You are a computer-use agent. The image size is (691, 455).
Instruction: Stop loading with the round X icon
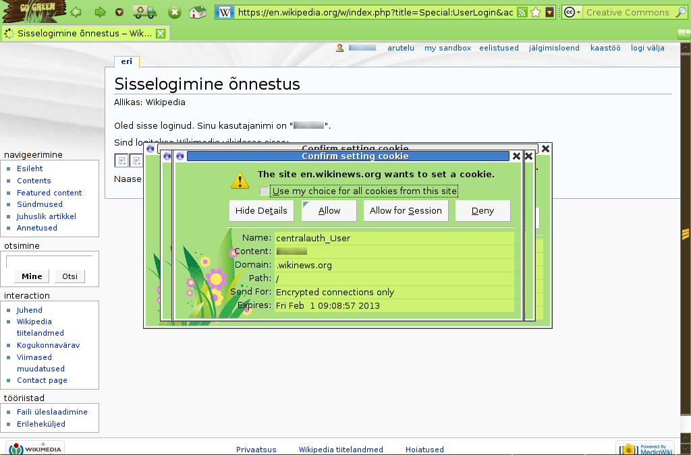click(x=175, y=12)
